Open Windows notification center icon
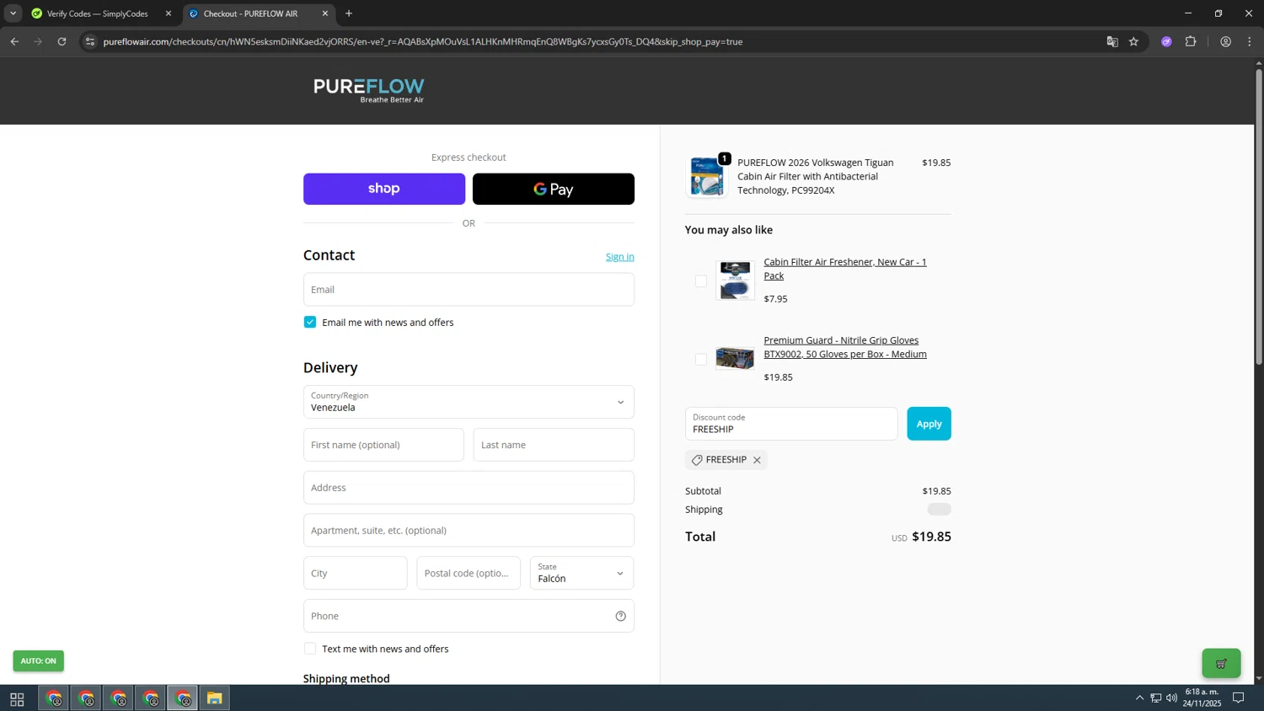The height and width of the screenshot is (711, 1264). (x=1239, y=698)
